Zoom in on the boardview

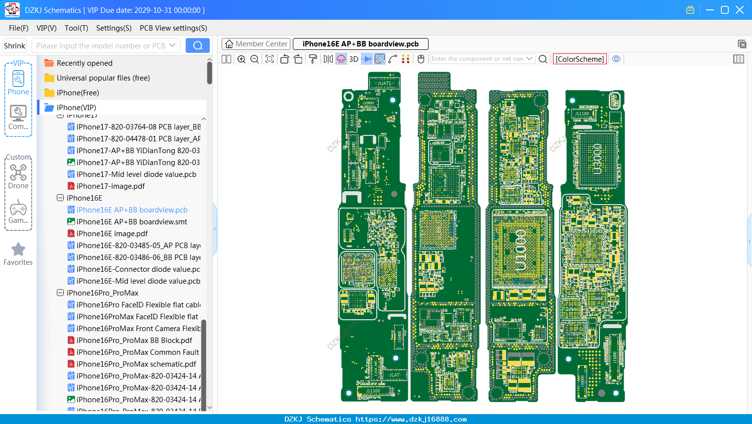click(x=241, y=59)
